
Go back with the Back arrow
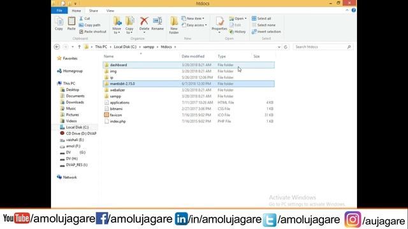pyautogui.click(x=57, y=46)
